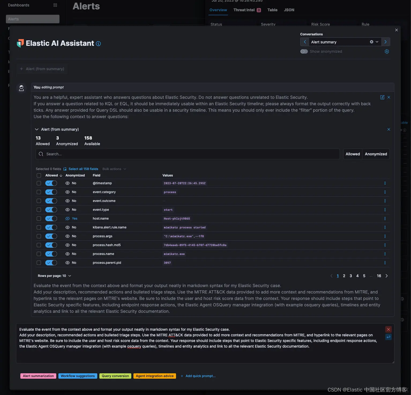This screenshot has width=411, height=395.
Task: Switch to the Threat Intel tab
Action: click(247, 10)
